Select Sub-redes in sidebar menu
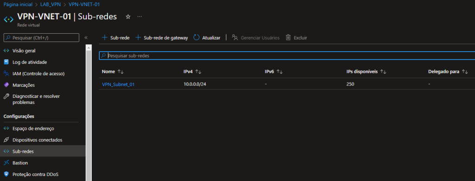 pyautogui.click(x=43, y=151)
